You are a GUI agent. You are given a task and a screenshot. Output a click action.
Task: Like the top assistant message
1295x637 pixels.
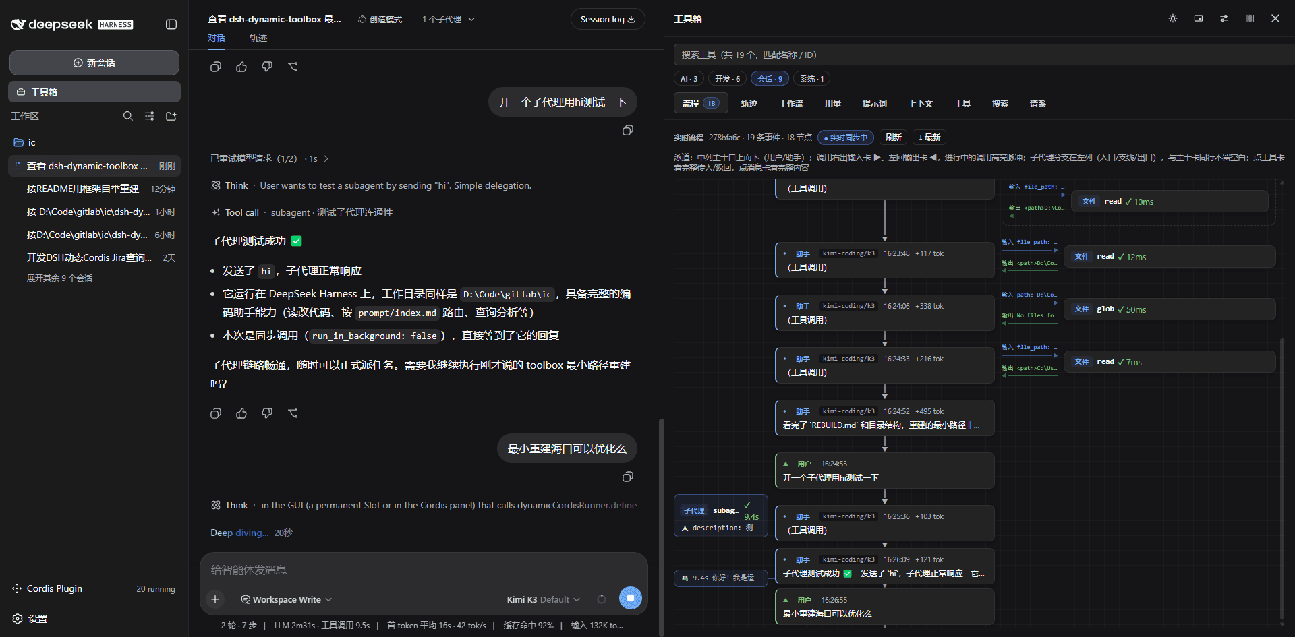tap(241, 67)
